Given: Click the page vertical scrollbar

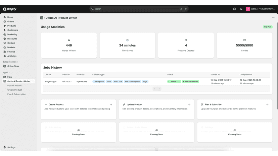Looking at the screenshot, I should pyautogui.click(x=277, y=66).
